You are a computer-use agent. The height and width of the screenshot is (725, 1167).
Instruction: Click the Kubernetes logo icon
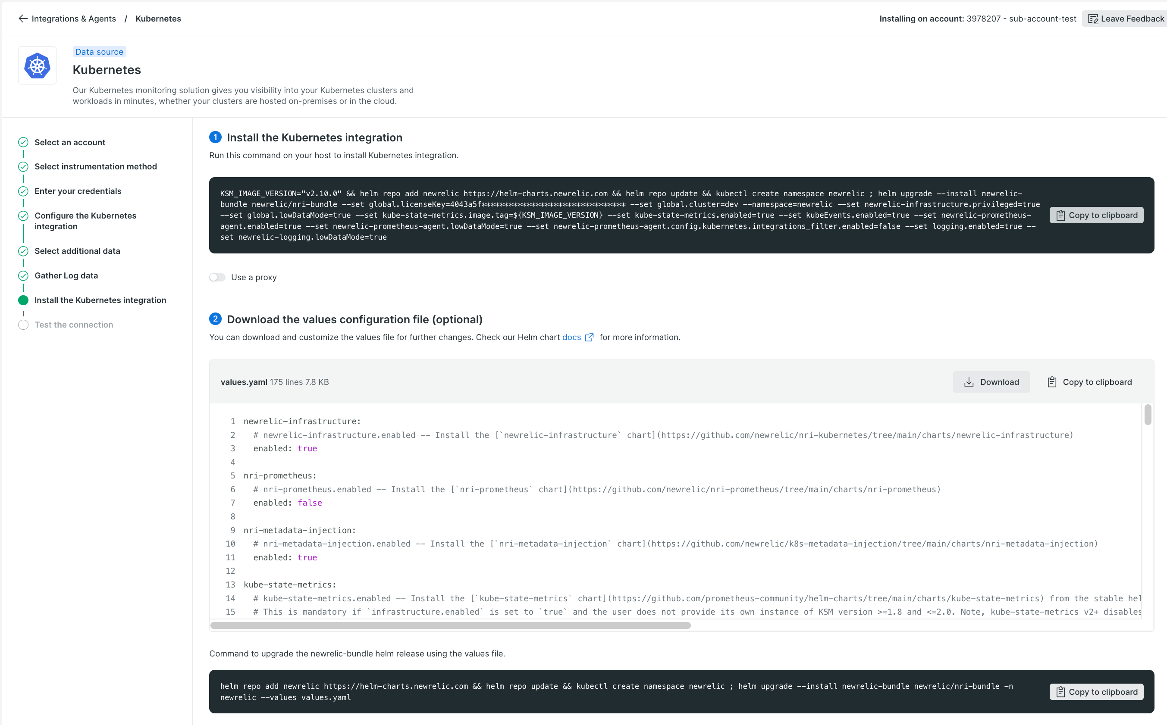coord(38,65)
